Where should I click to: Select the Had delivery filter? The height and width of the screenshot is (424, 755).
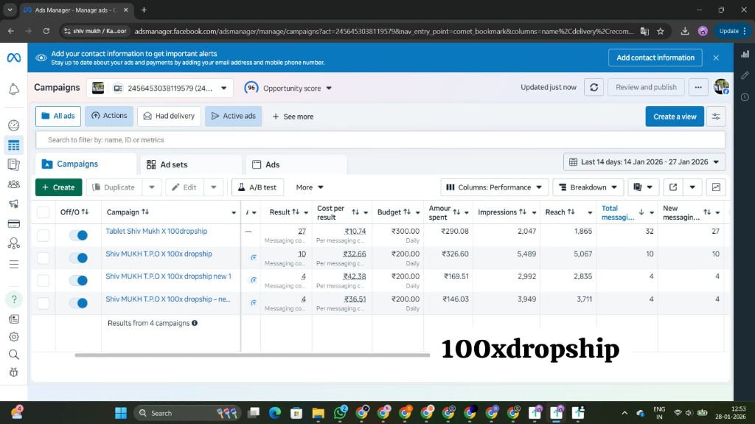169,116
